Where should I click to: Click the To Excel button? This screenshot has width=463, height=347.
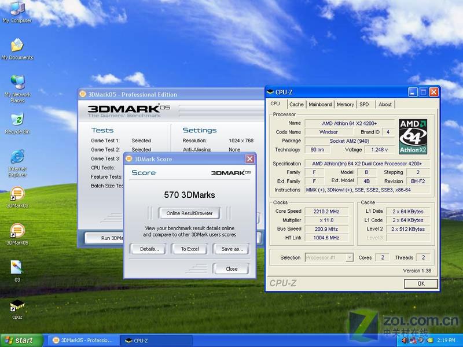190,249
